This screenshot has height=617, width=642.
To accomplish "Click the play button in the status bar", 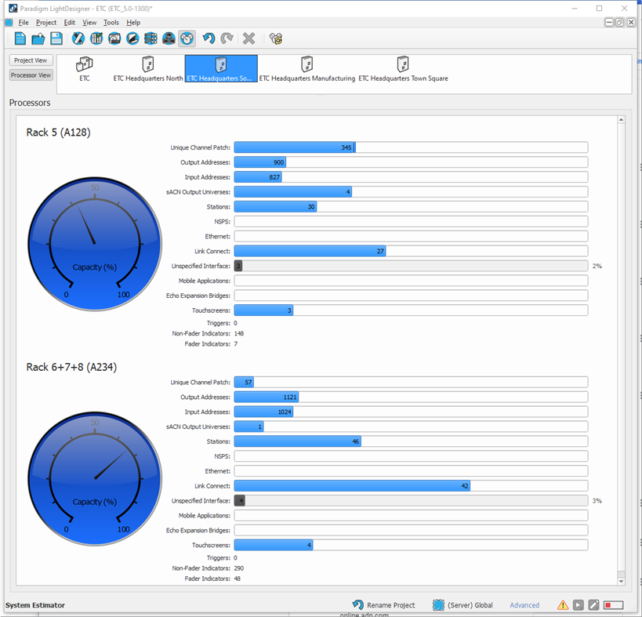I will tap(578, 604).
